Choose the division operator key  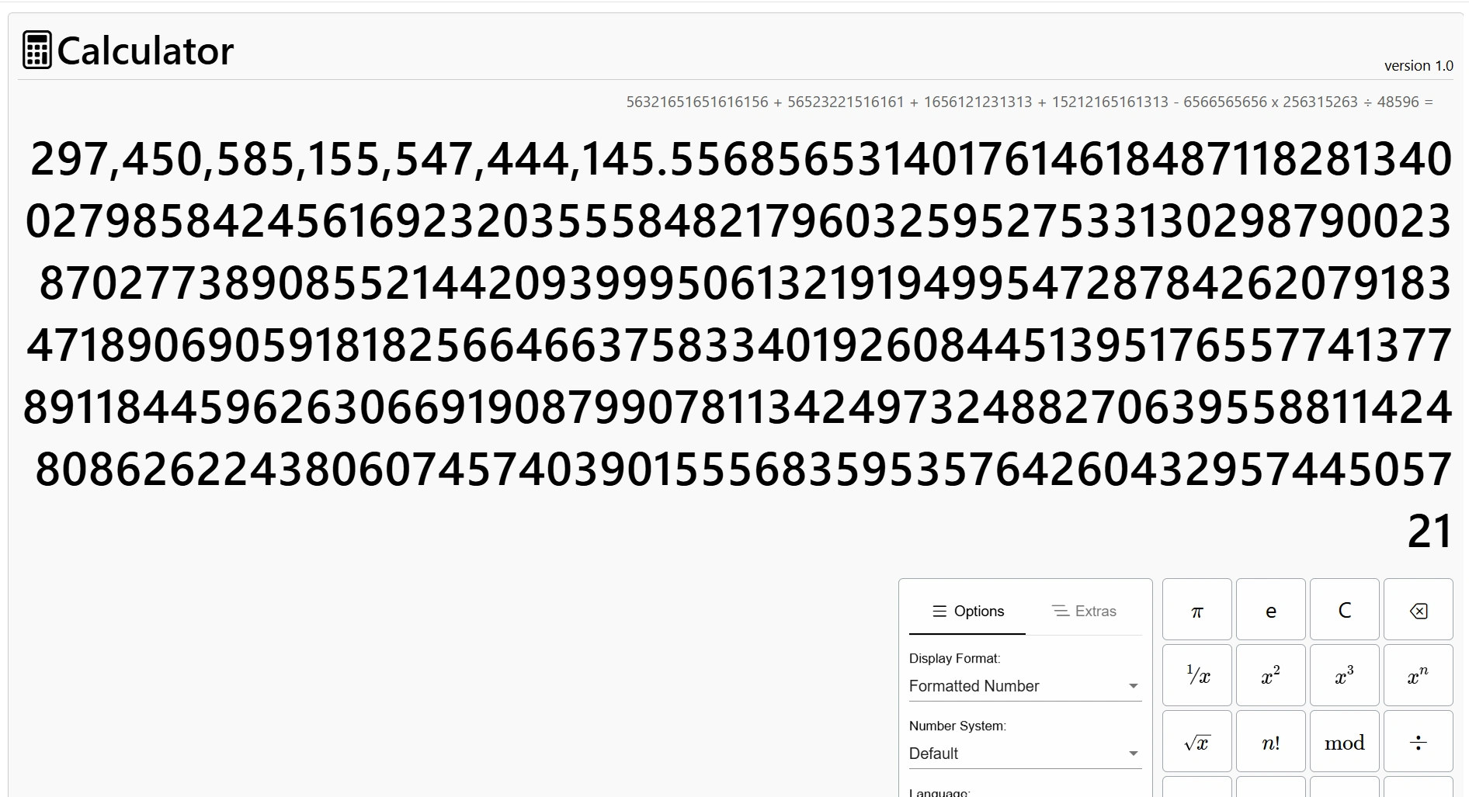pos(1418,742)
